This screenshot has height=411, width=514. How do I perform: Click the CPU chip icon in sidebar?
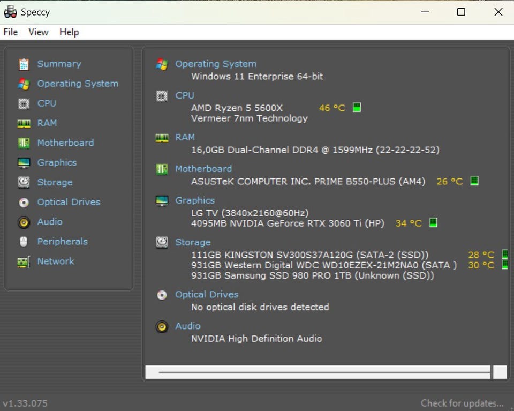click(24, 103)
